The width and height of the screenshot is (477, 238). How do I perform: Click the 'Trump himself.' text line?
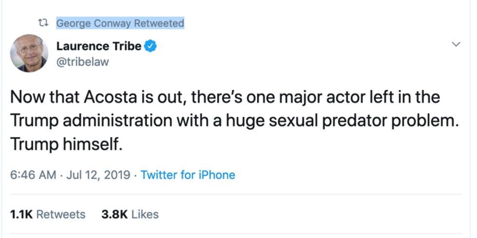click(65, 145)
